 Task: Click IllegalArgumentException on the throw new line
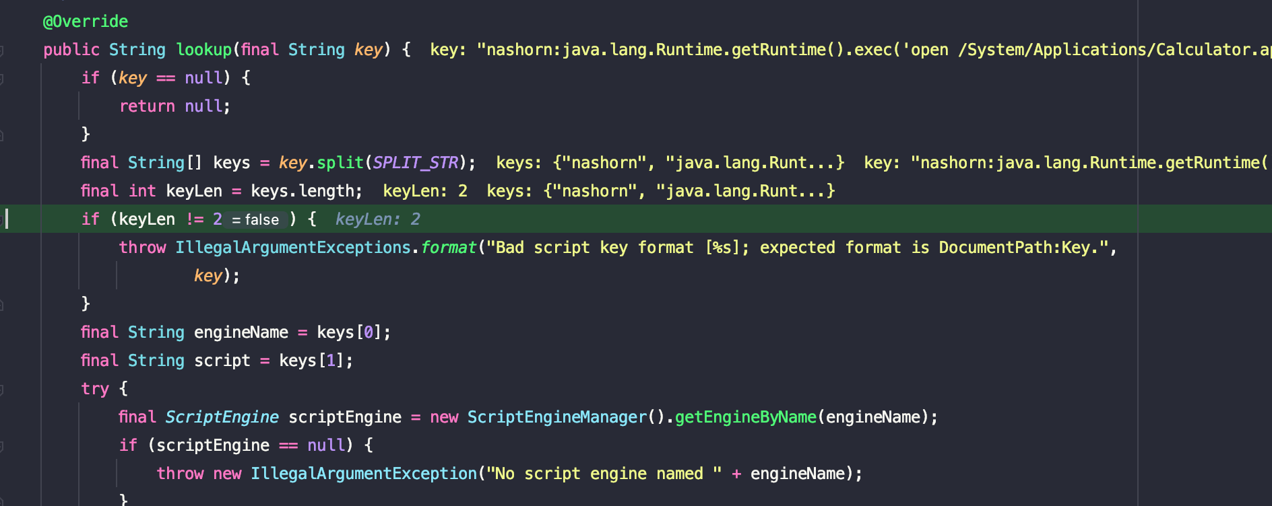coord(364,474)
